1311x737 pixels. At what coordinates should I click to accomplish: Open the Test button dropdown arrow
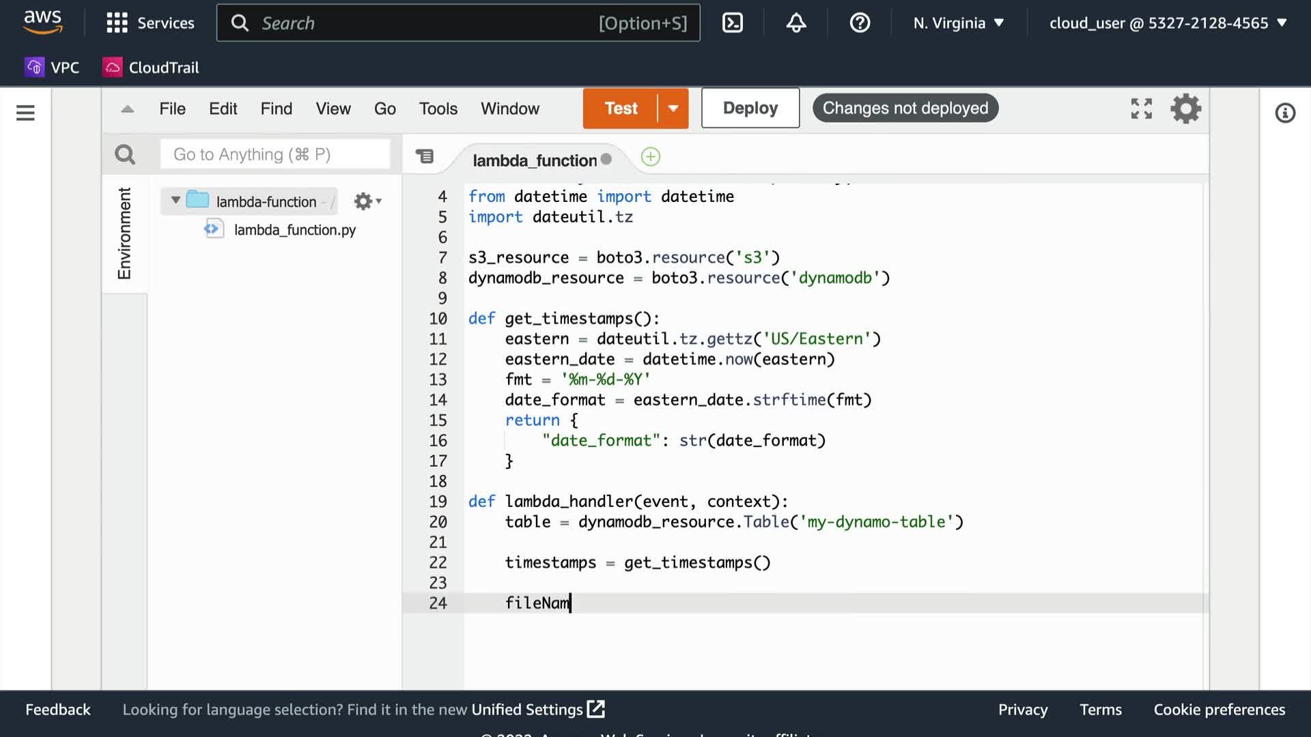(x=673, y=109)
